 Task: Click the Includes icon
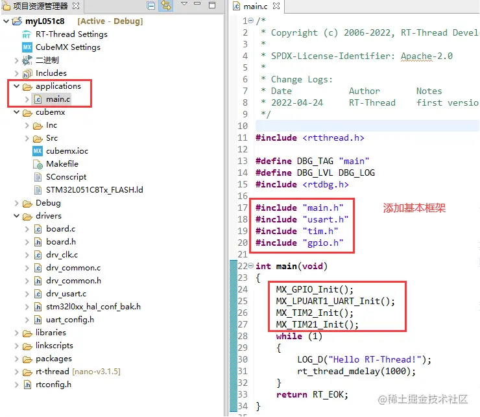point(27,73)
